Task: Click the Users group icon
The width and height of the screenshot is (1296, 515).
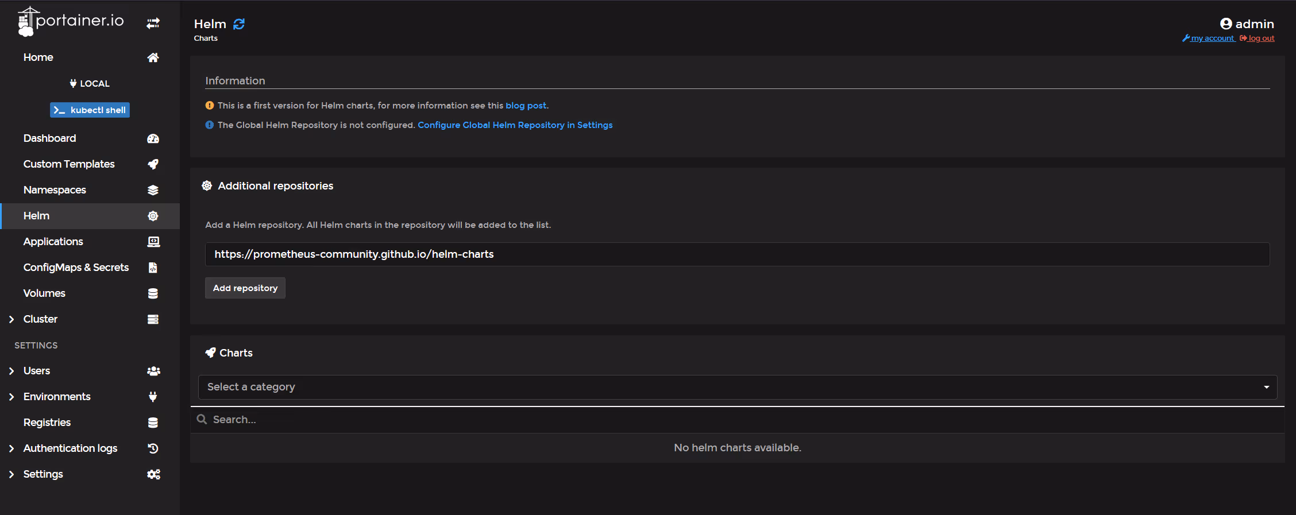Action: tap(153, 371)
